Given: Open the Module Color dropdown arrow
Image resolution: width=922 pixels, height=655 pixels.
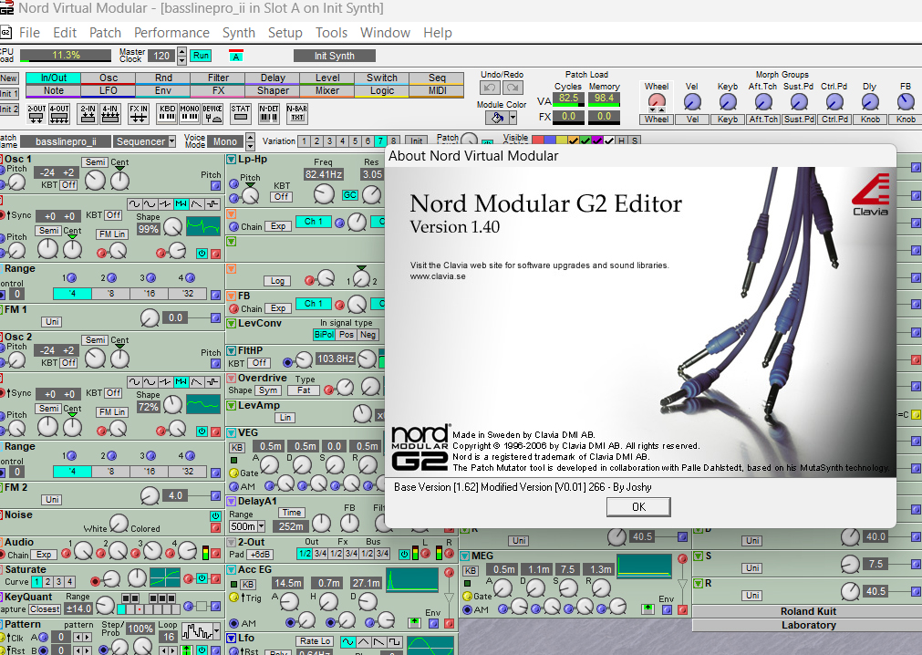Looking at the screenshot, I should coord(513,118).
